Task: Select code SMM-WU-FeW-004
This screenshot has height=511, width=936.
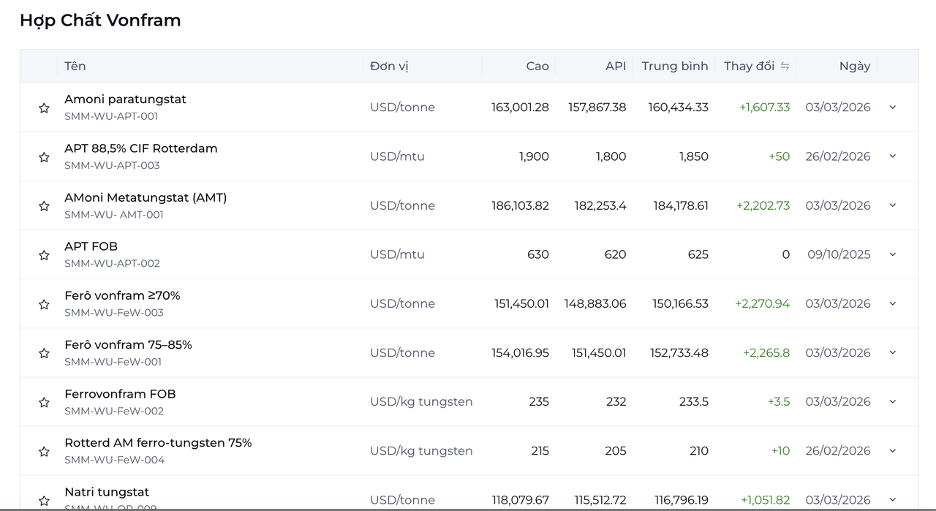Action: (x=115, y=460)
